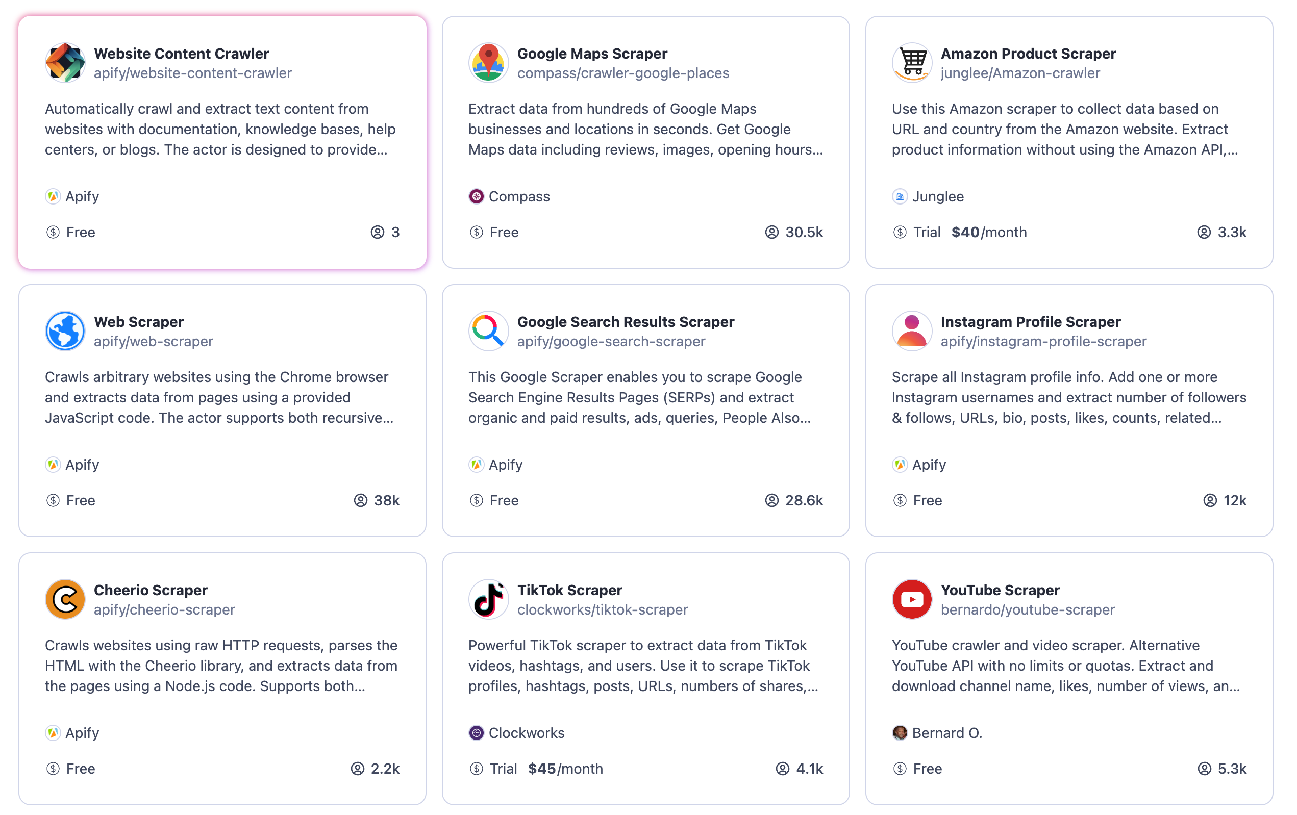Click the Instagram Profile Scraper avatar icon

pos(912,330)
